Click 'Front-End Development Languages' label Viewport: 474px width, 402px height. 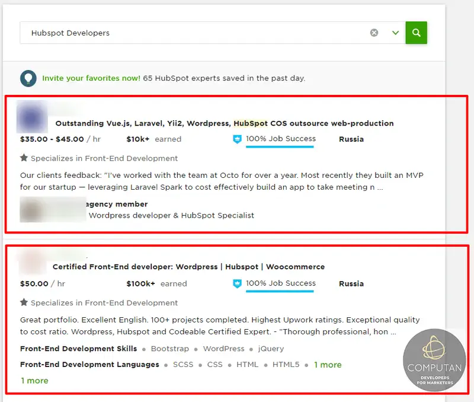pos(89,365)
